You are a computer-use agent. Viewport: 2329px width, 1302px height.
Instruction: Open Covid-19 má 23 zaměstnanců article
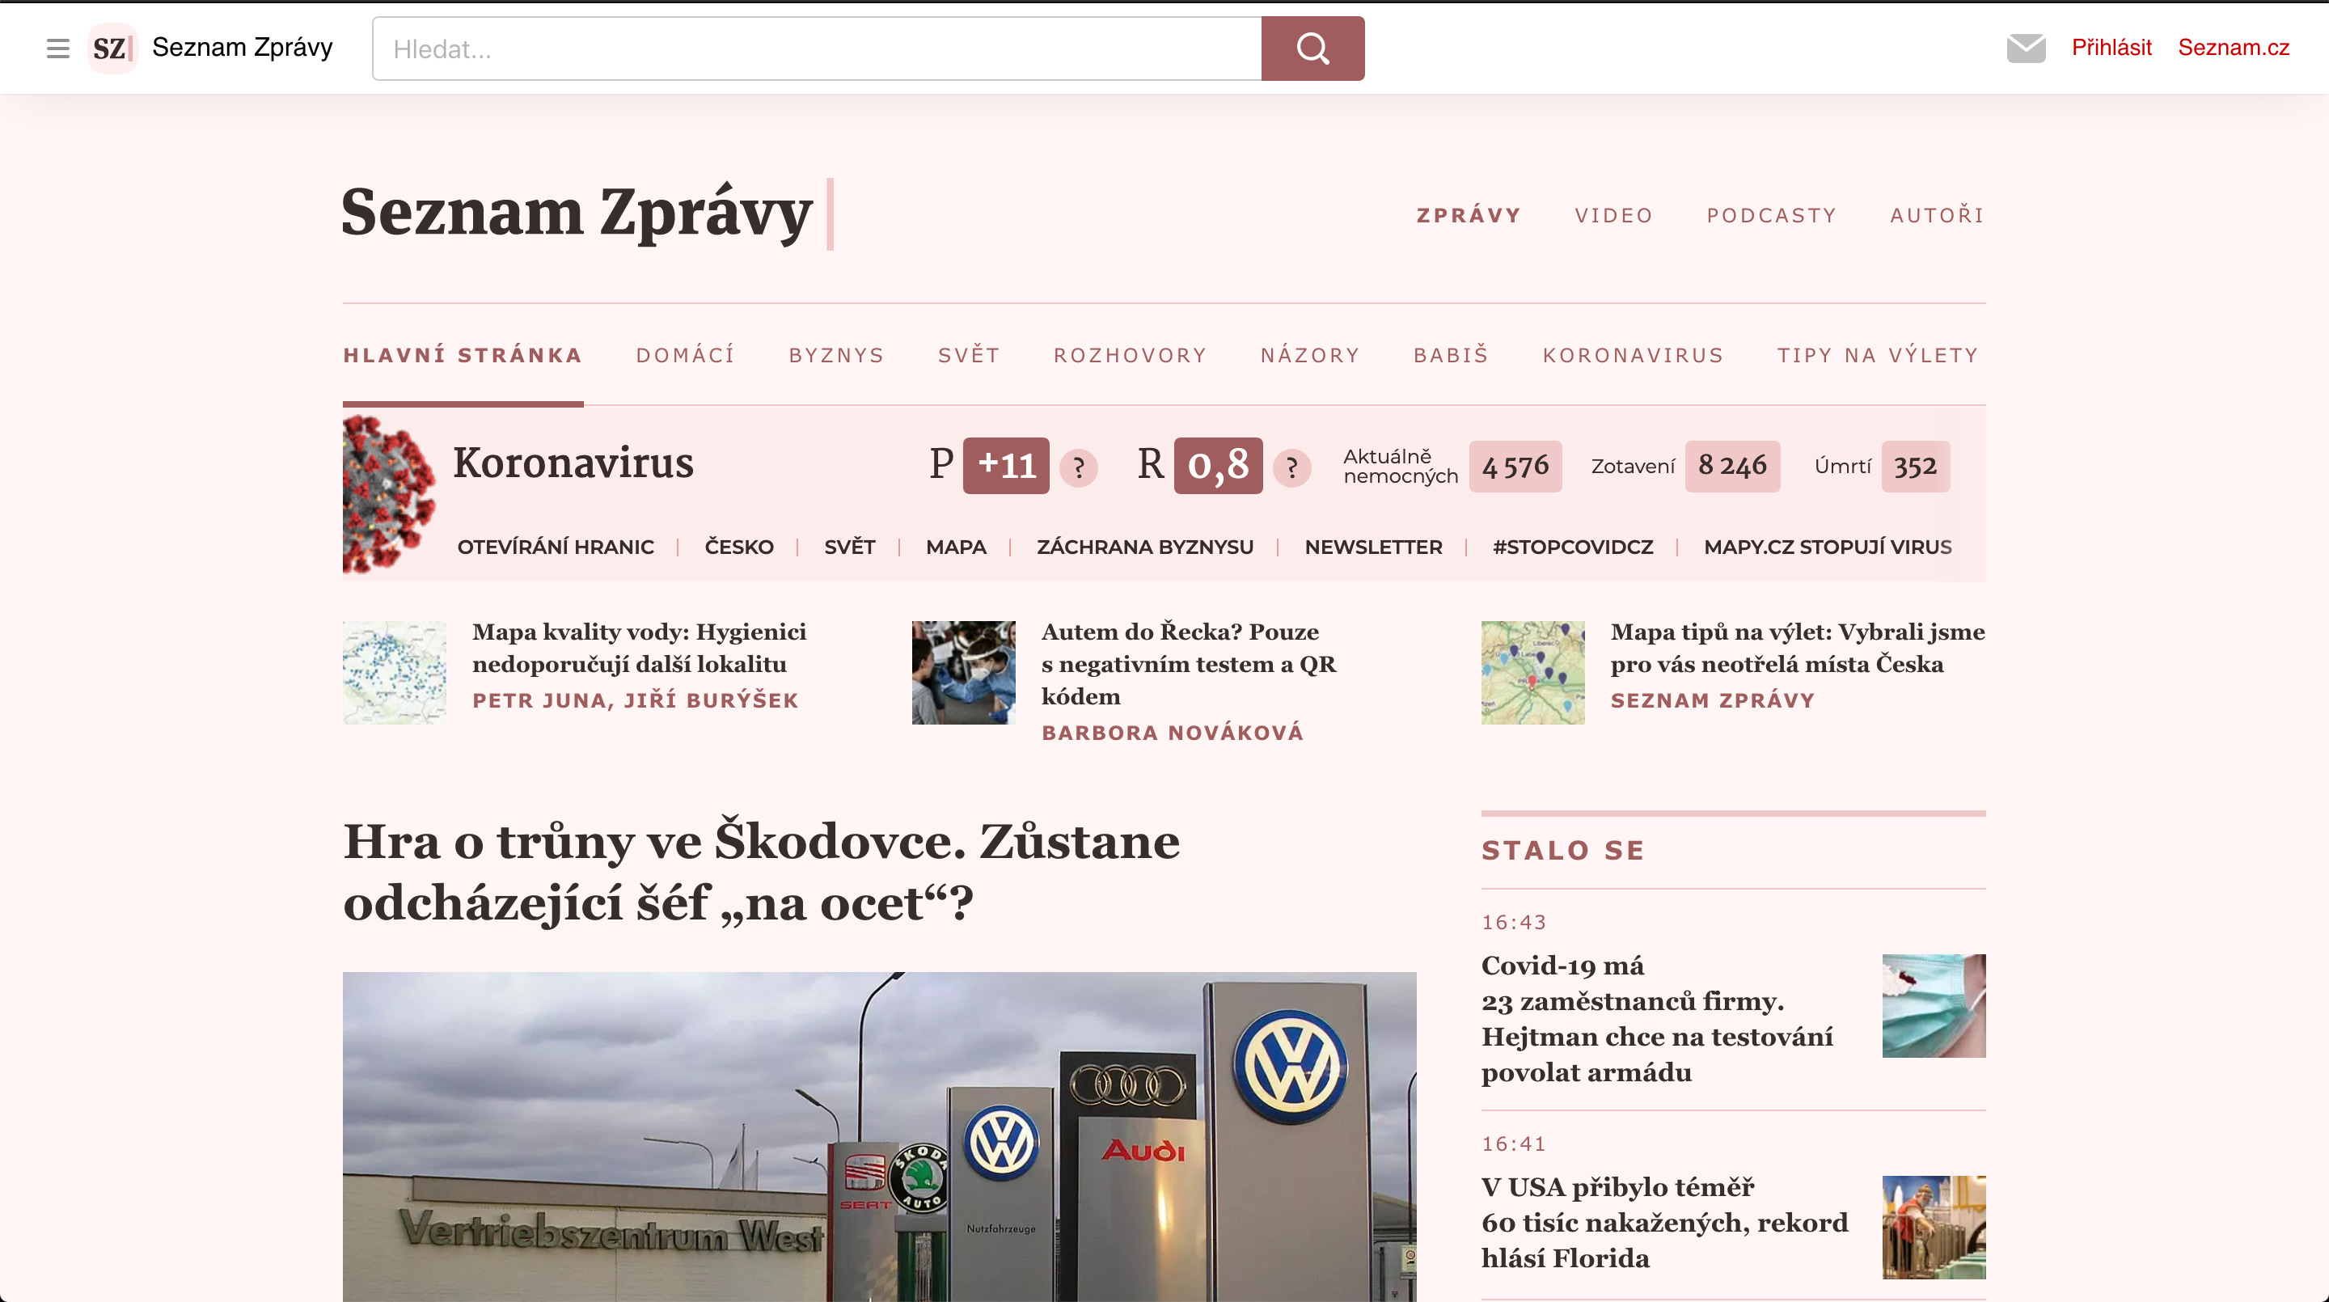click(1657, 1019)
